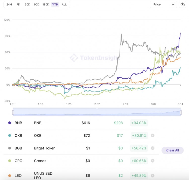Image resolution: width=189 pixels, height=180 pixels.
Task: Click the OKB +30.61% change badge
Action: coord(139,136)
